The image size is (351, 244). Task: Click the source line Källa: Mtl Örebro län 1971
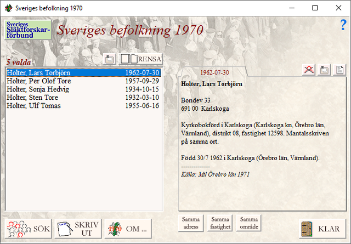[215, 174]
